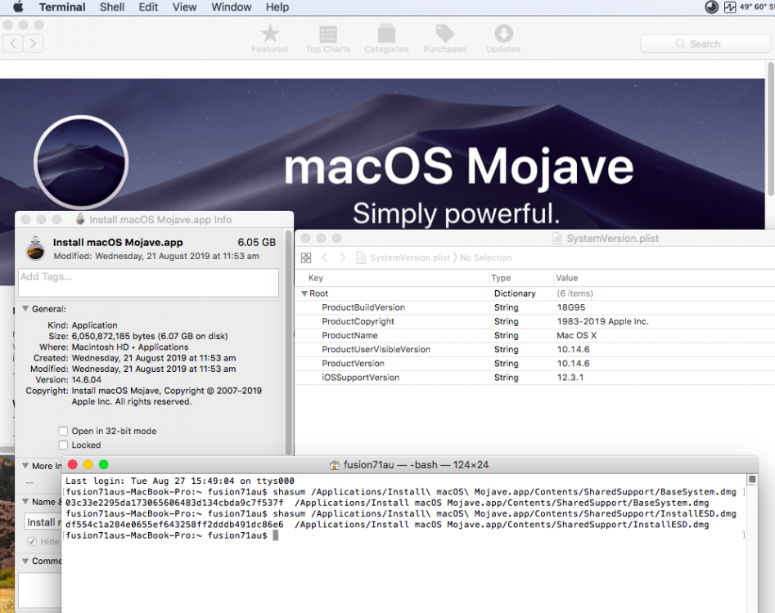This screenshot has width=775, height=613.
Task: Select the ProductCopyright key row
Action: click(534, 321)
